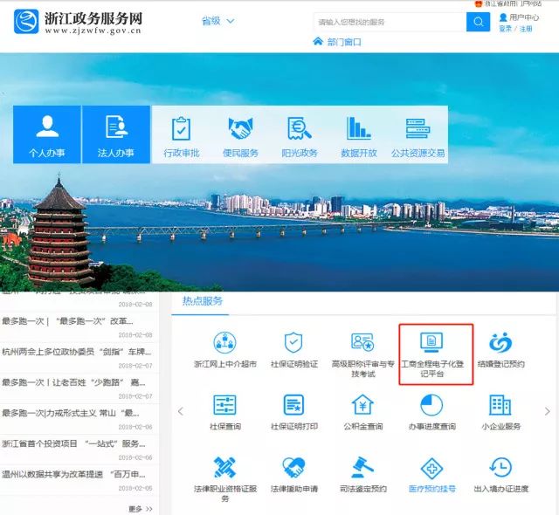Open 部门窗口 department window link
Screen dimensions: 559x515
(337, 42)
